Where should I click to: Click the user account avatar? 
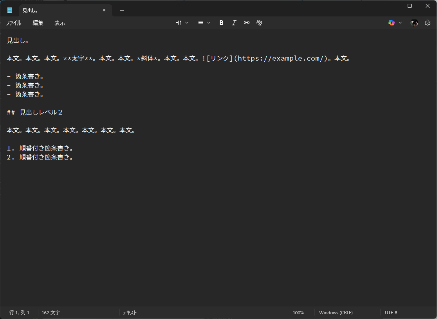[x=414, y=23]
